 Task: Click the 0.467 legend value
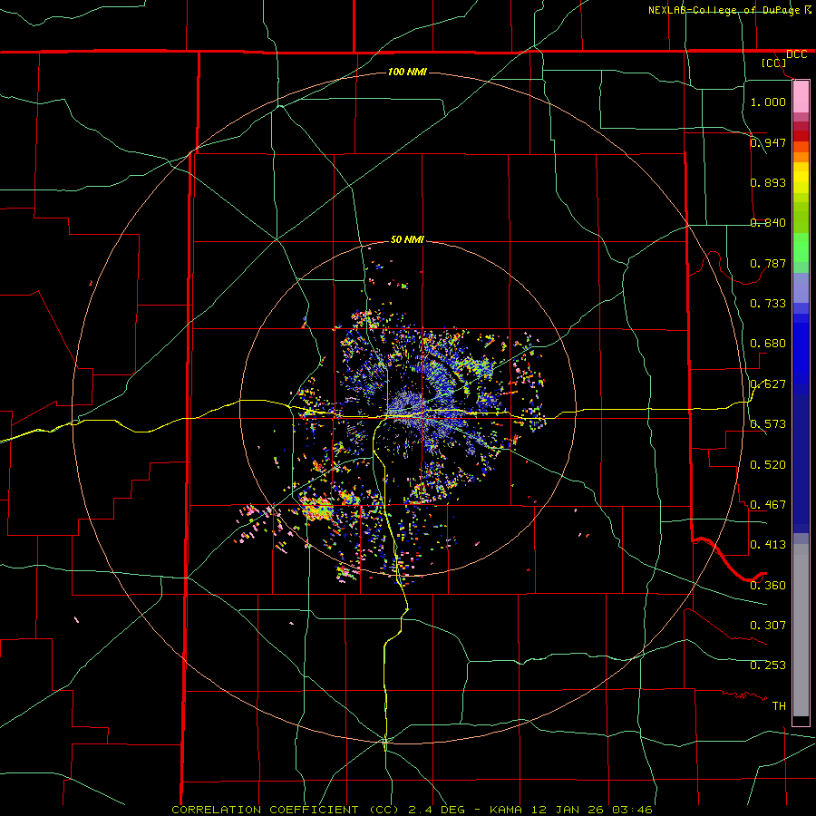768,504
